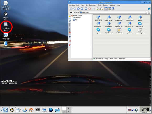Select the Spyware folder

click(140, 18)
